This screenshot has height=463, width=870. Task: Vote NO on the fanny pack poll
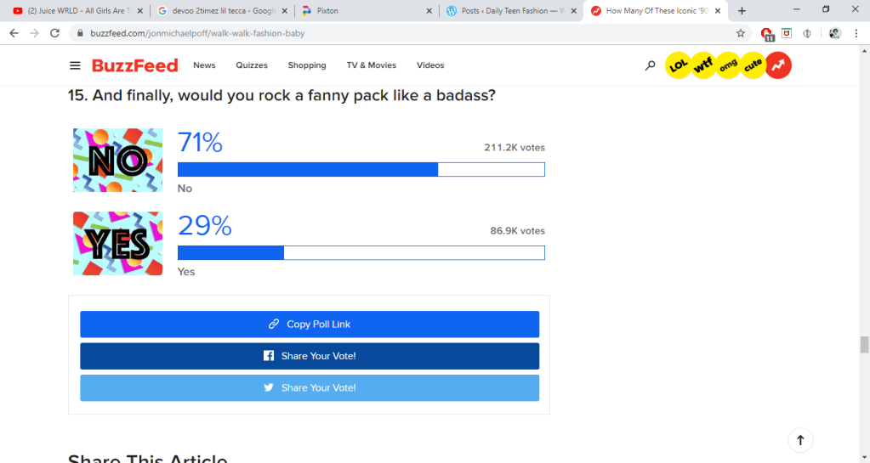click(x=117, y=160)
